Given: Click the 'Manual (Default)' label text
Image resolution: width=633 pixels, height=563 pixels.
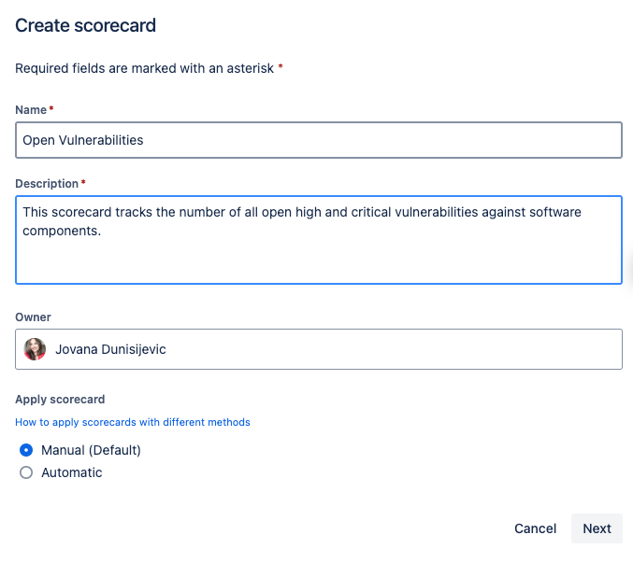Looking at the screenshot, I should click(91, 450).
